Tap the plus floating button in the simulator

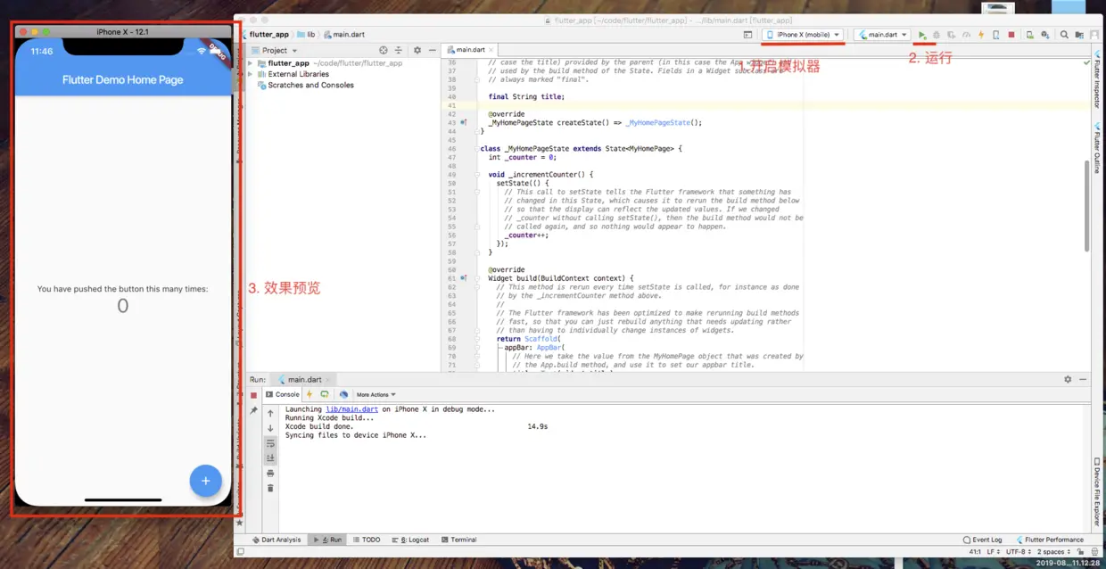coord(205,481)
